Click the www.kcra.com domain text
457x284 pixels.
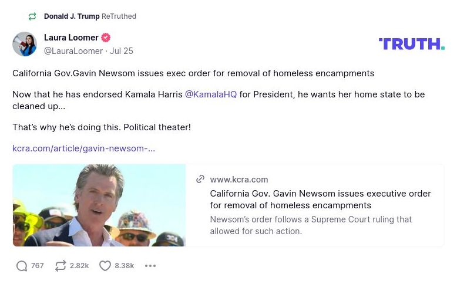tap(239, 180)
